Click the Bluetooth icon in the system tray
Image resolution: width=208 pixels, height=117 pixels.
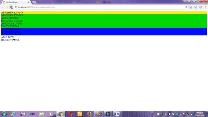(169, 114)
